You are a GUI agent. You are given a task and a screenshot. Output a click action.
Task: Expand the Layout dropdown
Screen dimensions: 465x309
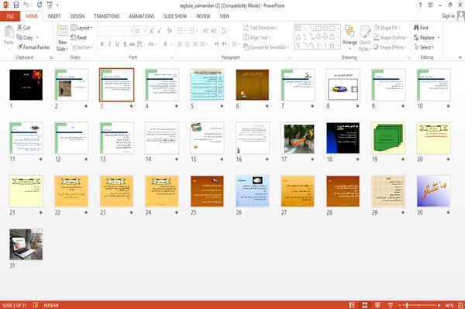[81, 28]
